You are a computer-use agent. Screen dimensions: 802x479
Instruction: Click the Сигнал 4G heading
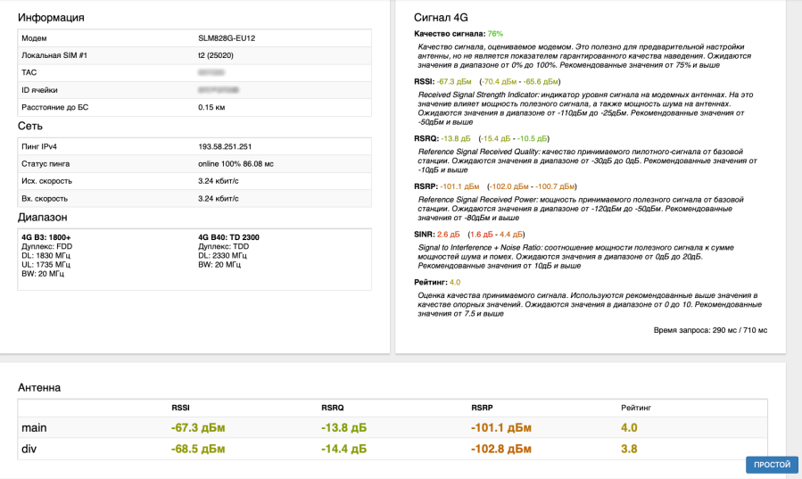[x=442, y=17]
